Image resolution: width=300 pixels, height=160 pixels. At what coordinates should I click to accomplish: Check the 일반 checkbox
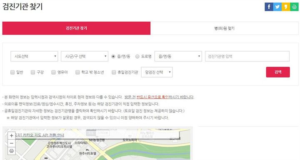pyautogui.click(x=12, y=72)
